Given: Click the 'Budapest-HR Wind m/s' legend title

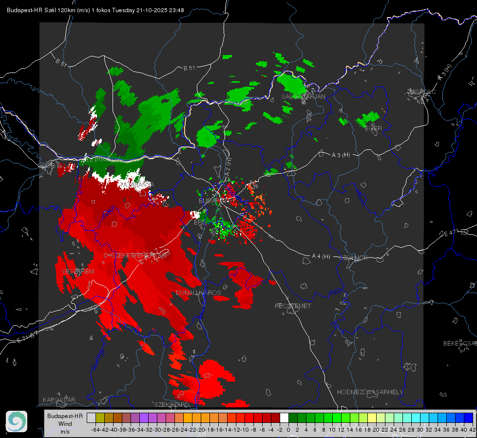Looking at the screenshot, I should coord(65,423).
